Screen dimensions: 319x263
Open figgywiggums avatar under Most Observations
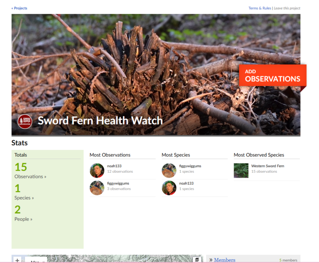coord(97,188)
